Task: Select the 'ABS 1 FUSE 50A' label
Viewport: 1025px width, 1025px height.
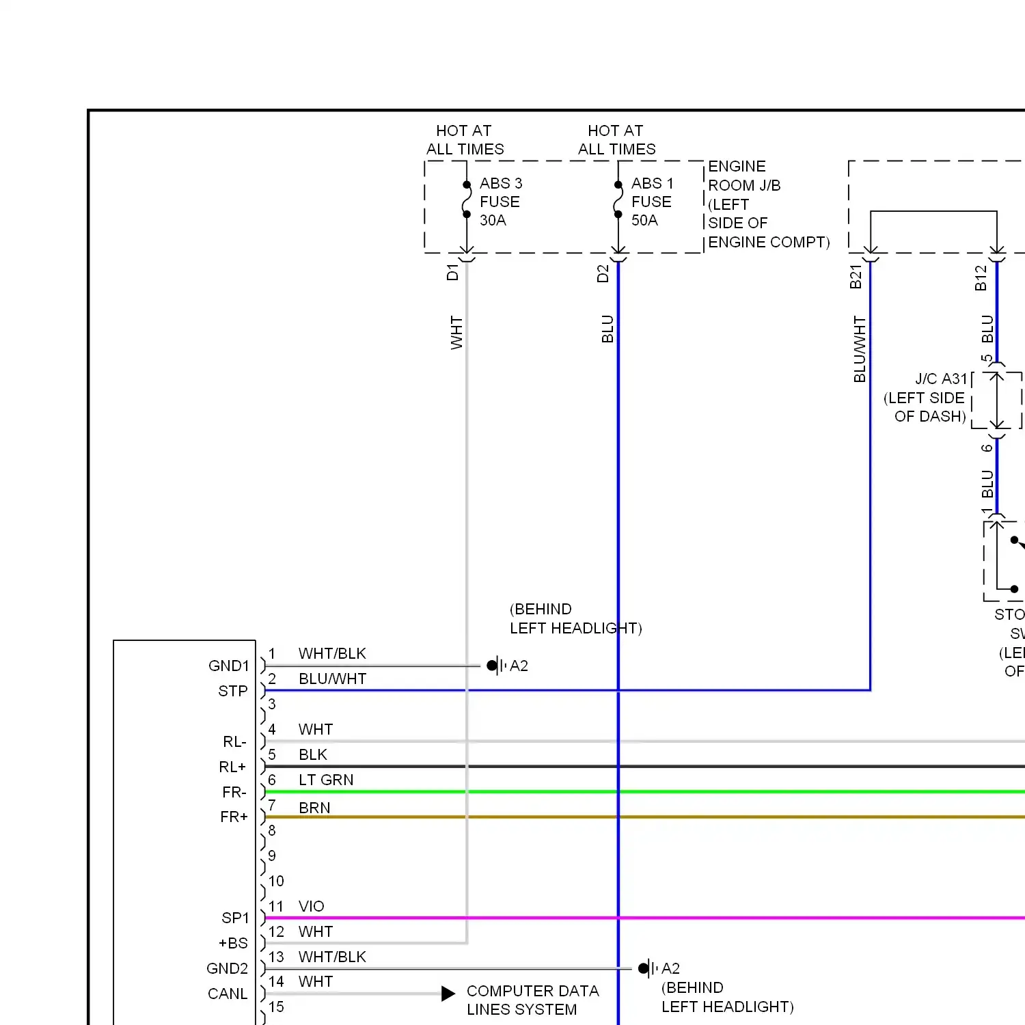Action: [x=653, y=202]
